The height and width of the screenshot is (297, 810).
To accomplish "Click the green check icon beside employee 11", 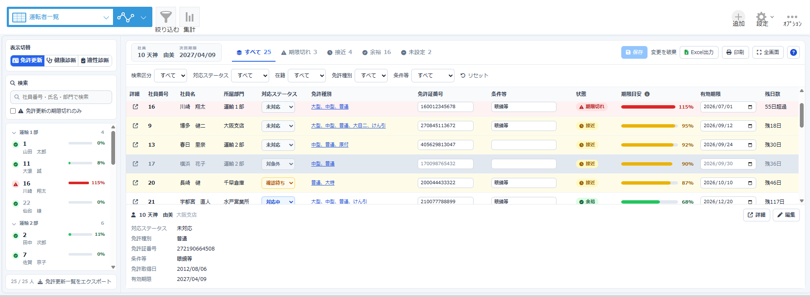I will tap(16, 164).
